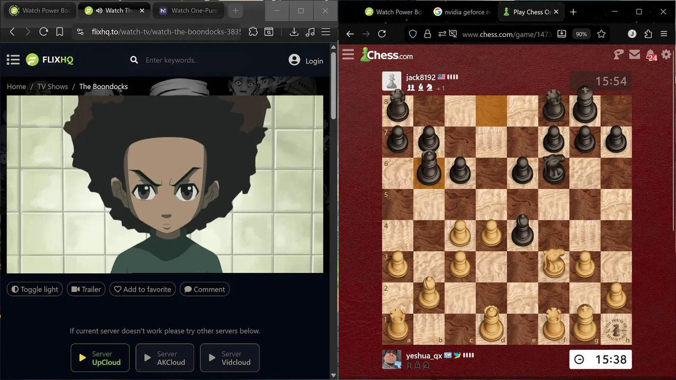
Task: Open Chess.com notifications bell with 24
Action: (651, 55)
